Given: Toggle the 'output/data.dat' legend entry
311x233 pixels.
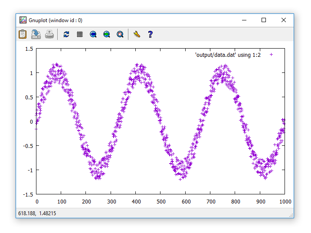Looking at the screenshot, I should tap(228, 55).
